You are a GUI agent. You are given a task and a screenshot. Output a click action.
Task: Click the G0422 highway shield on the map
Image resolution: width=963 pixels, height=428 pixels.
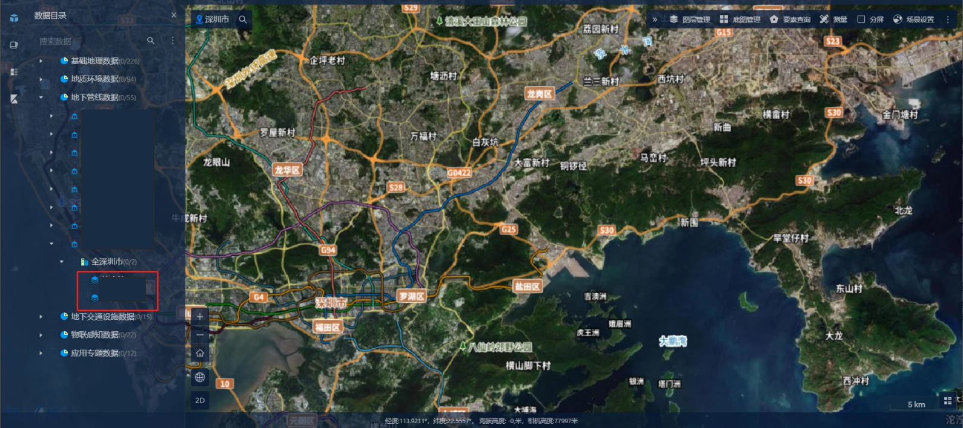(x=459, y=173)
